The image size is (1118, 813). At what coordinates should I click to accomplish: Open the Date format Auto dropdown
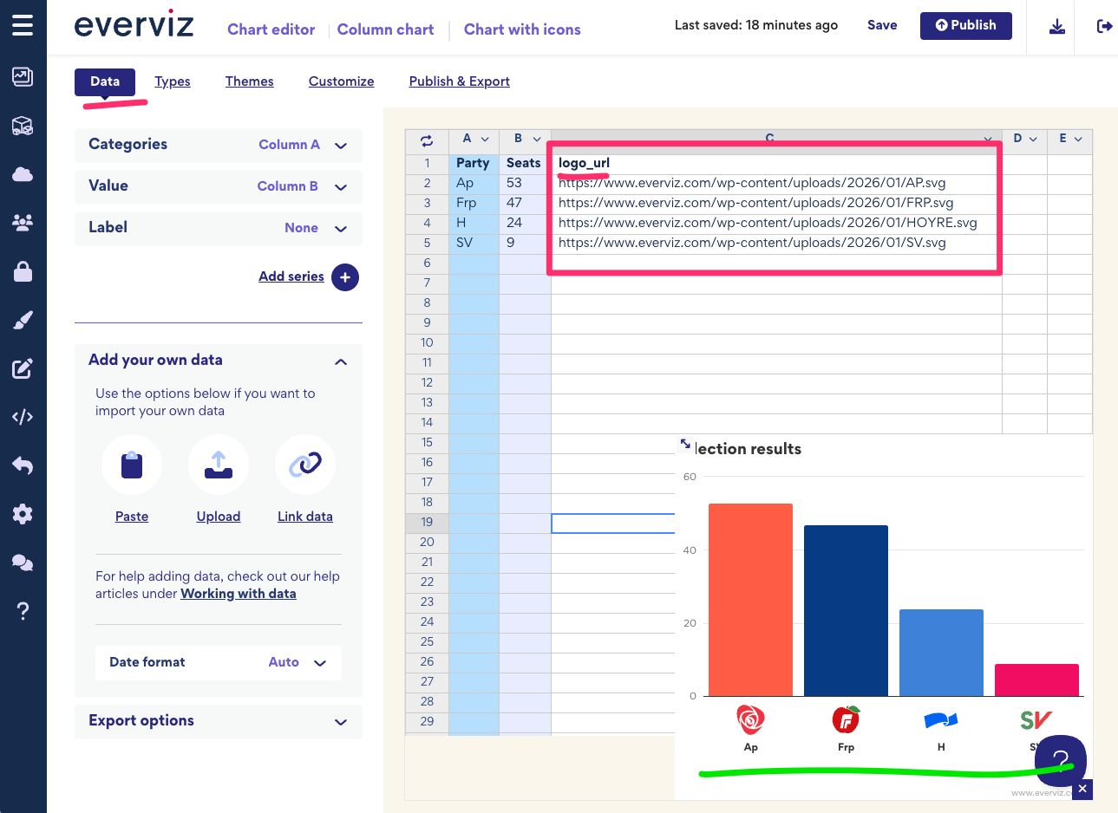click(219, 662)
